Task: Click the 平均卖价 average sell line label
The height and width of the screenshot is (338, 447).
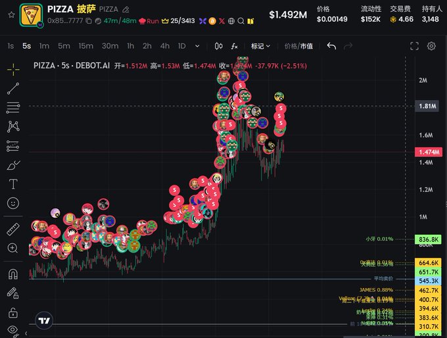Action: click(x=383, y=279)
